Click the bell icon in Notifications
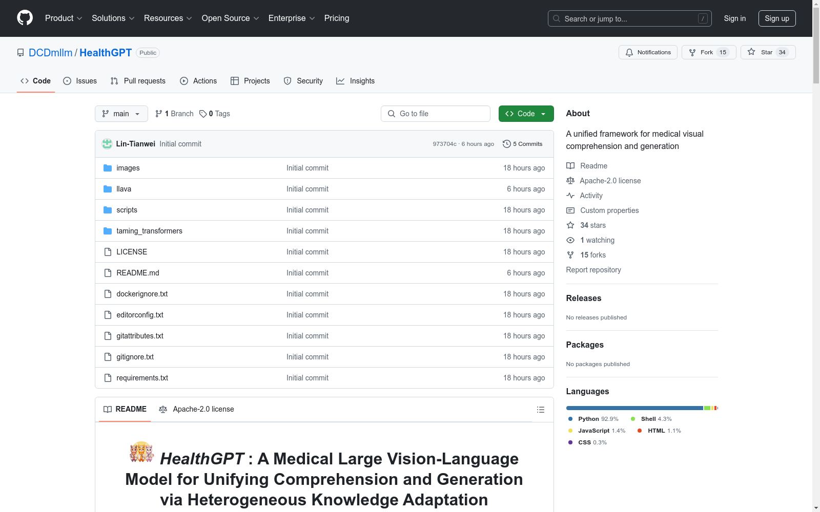Image resolution: width=820 pixels, height=512 pixels. tap(629, 52)
